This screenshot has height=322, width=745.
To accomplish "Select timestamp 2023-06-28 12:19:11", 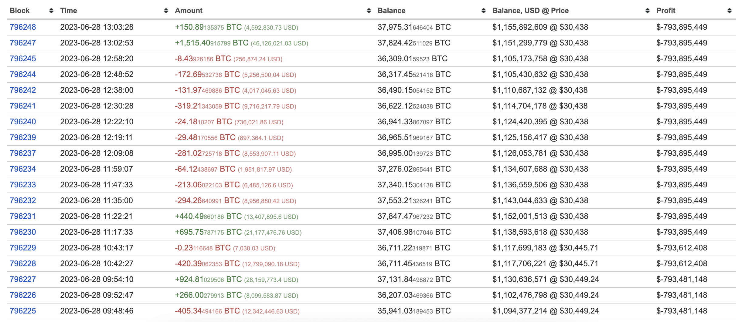I will click(x=97, y=137).
